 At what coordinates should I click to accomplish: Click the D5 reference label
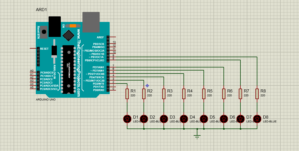[212, 117]
